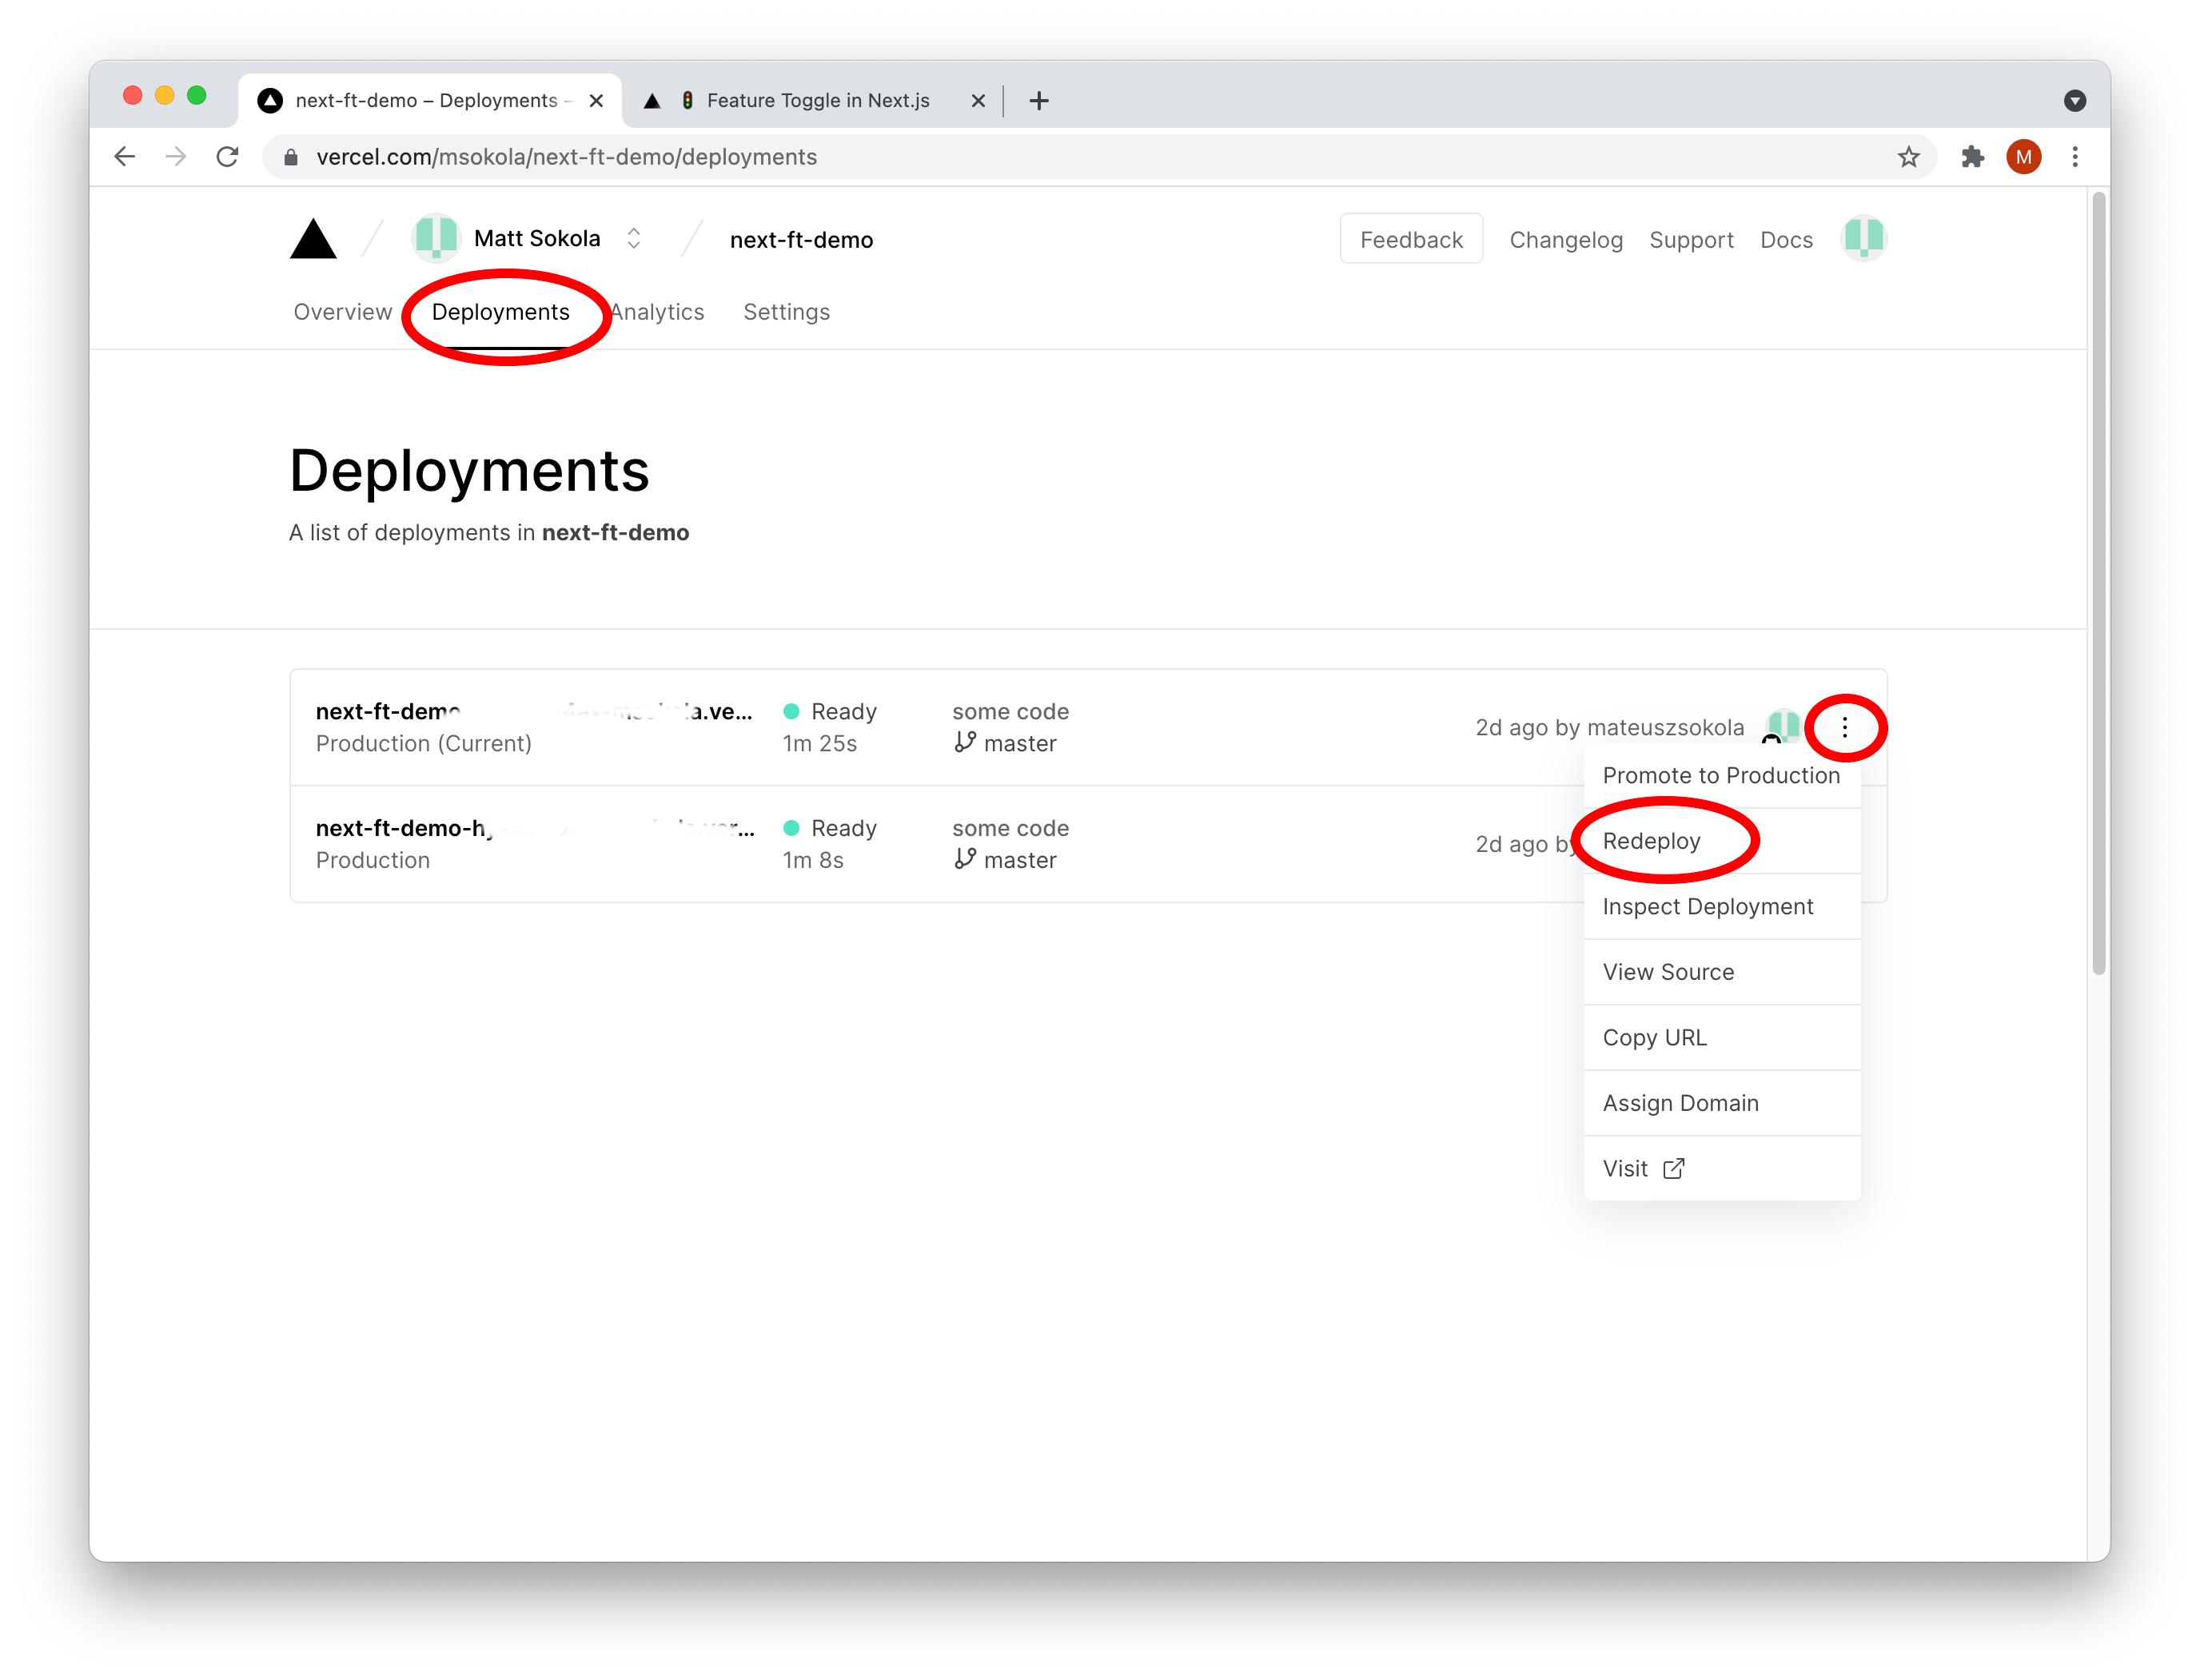Image resolution: width=2200 pixels, height=1680 pixels.
Task: Choose View Source from the menu
Action: pyautogui.click(x=1722, y=972)
